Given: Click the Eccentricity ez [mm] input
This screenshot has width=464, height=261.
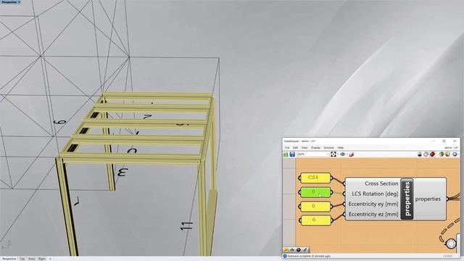Looking at the screenshot, I should [x=373, y=215].
